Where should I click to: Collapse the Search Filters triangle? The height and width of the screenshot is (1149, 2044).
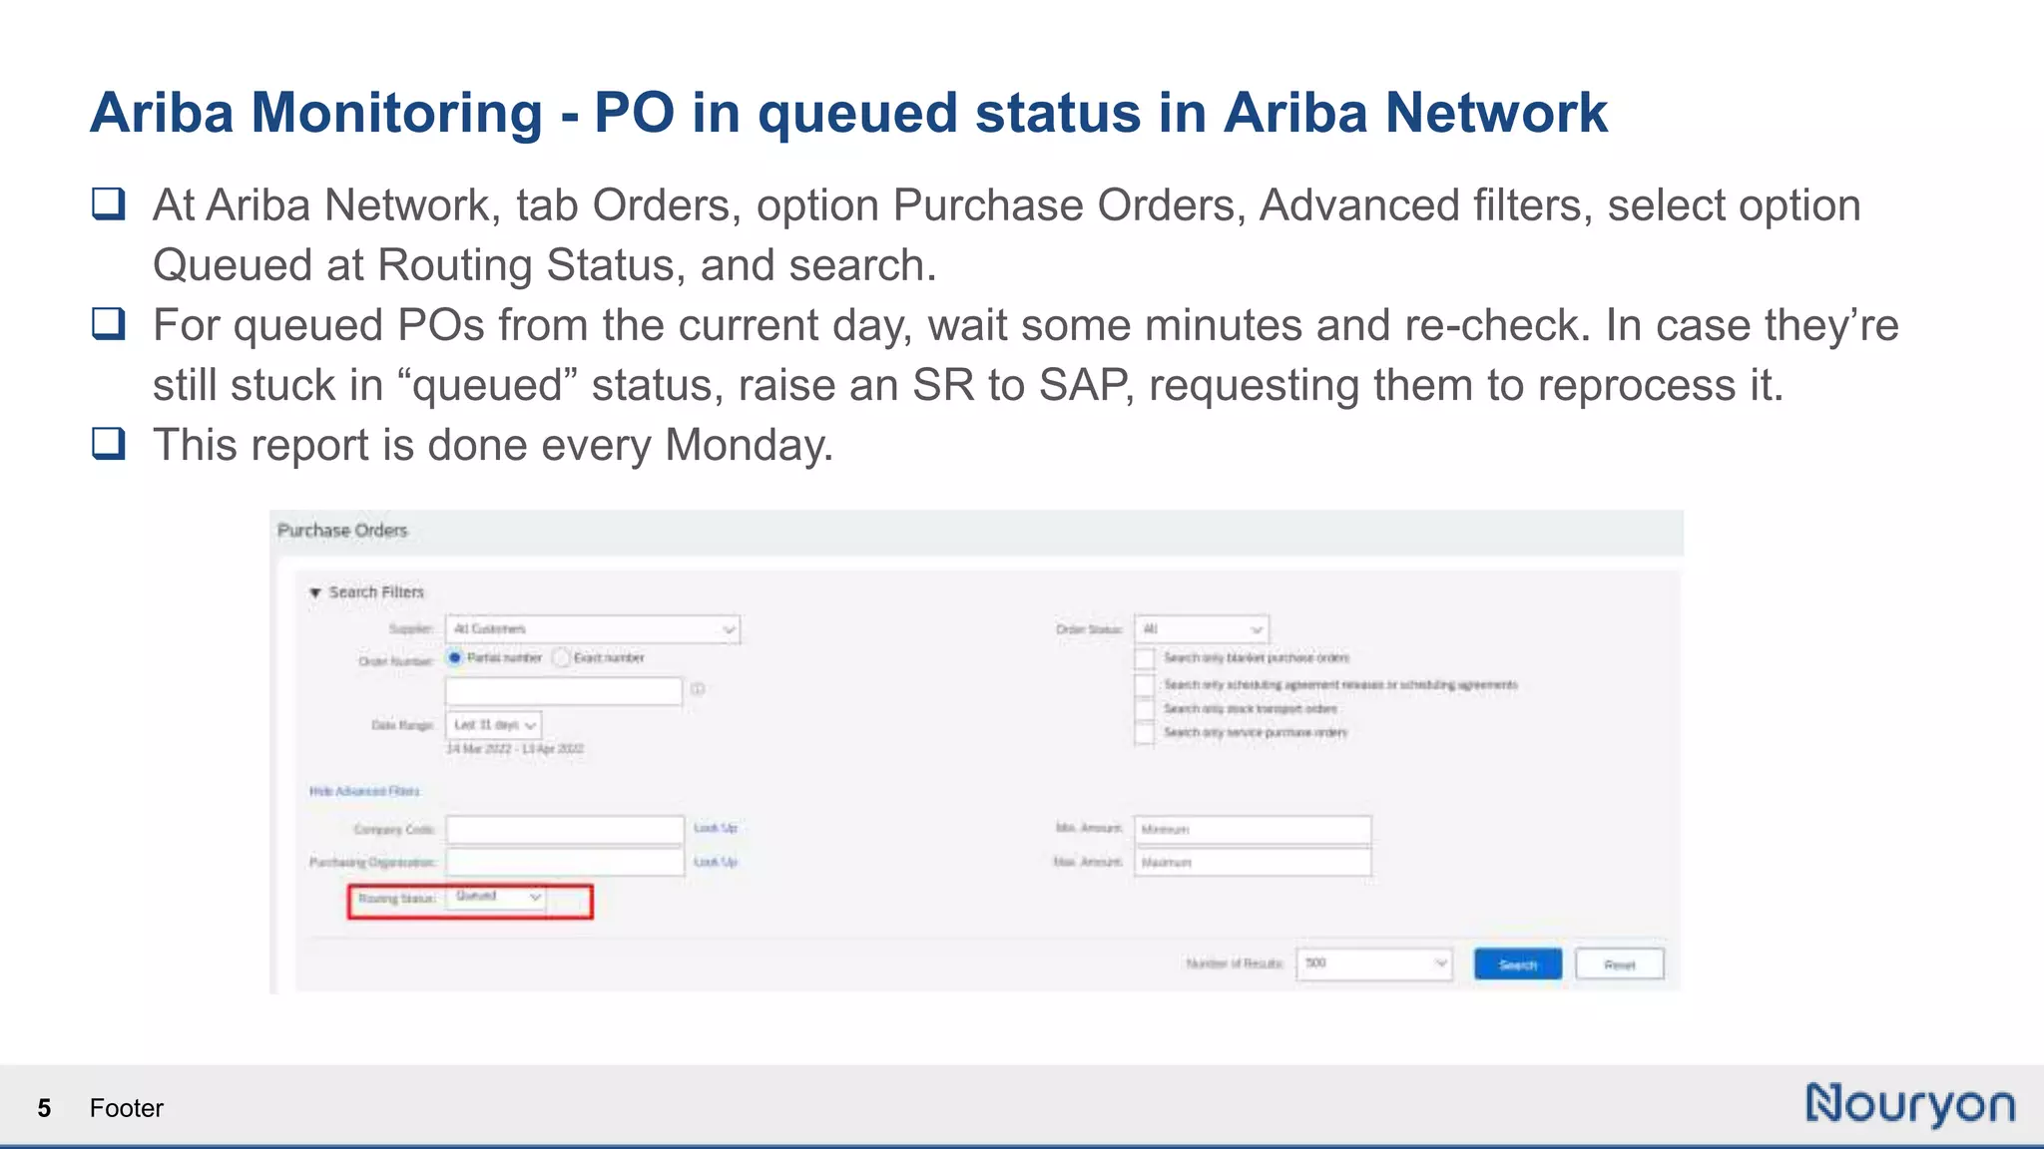point(315,592)
